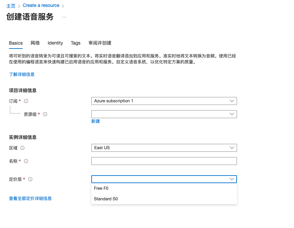Viewport: 294px width, 228px height.
Task: Switch to the 网络 tab
Action: click(x=35, y=43)
